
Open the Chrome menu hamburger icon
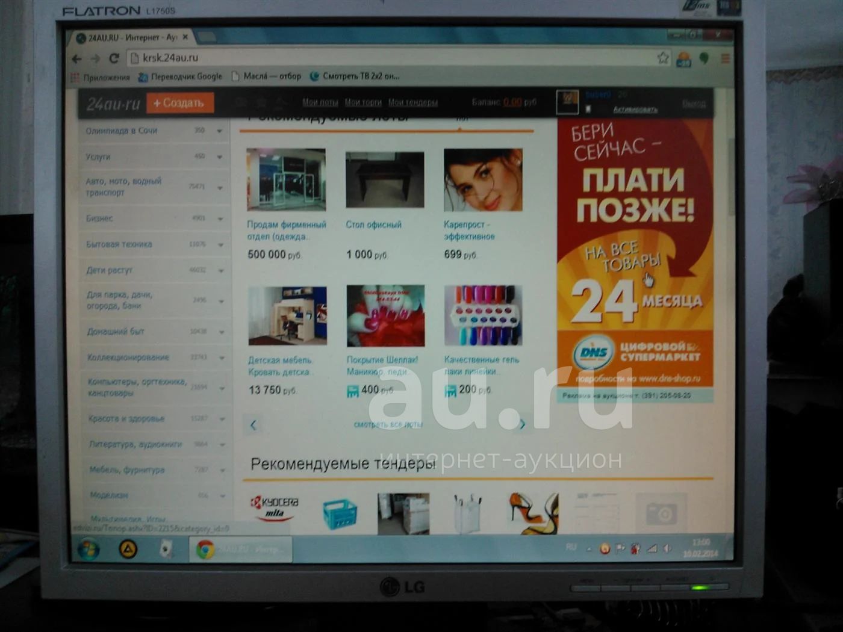pyautogui.click(x=725, y=58)
